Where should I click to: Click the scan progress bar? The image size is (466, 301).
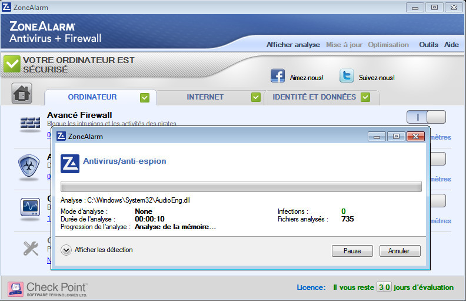[241, 187]
